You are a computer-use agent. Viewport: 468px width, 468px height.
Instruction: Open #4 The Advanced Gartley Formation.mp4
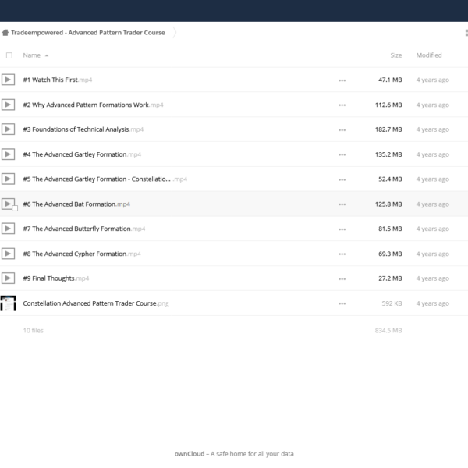82,154
